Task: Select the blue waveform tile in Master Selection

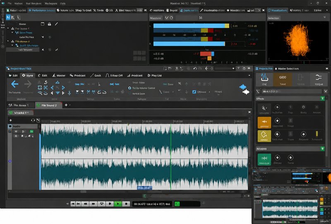Action: click(264, 79)
